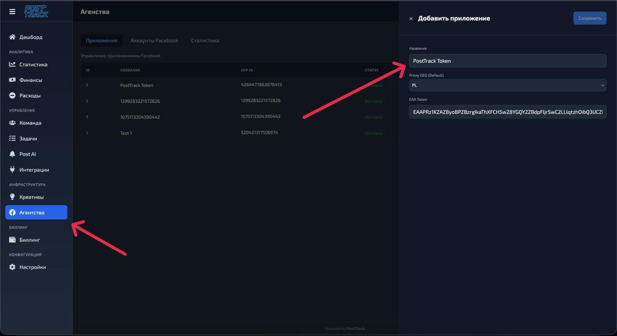Select the Креативы lightbulb icon

tap(12, 197)
